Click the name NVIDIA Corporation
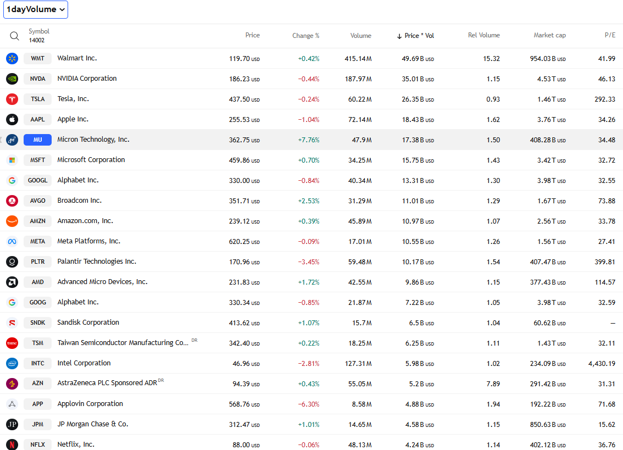 87,79
